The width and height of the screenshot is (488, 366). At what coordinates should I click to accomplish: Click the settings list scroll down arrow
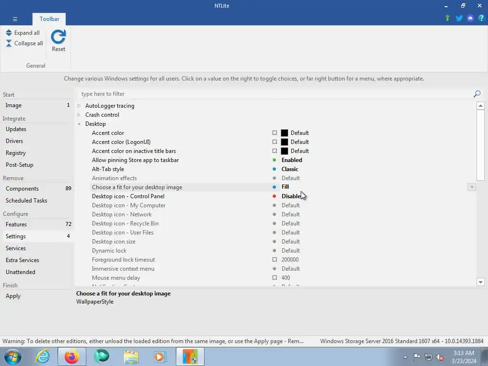pyautogui.click(x=480, y=282)
